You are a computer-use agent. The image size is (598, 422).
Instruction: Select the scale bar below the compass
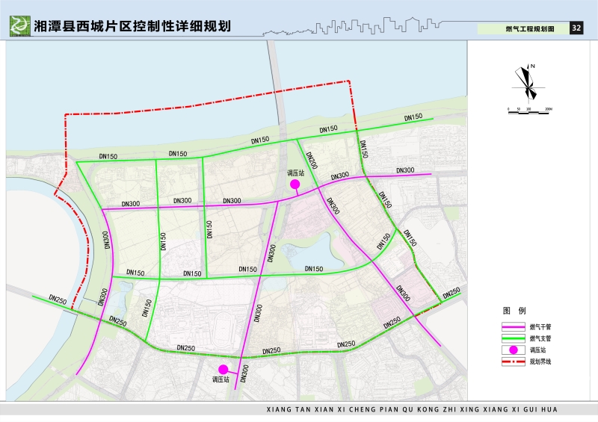point(529,110)
